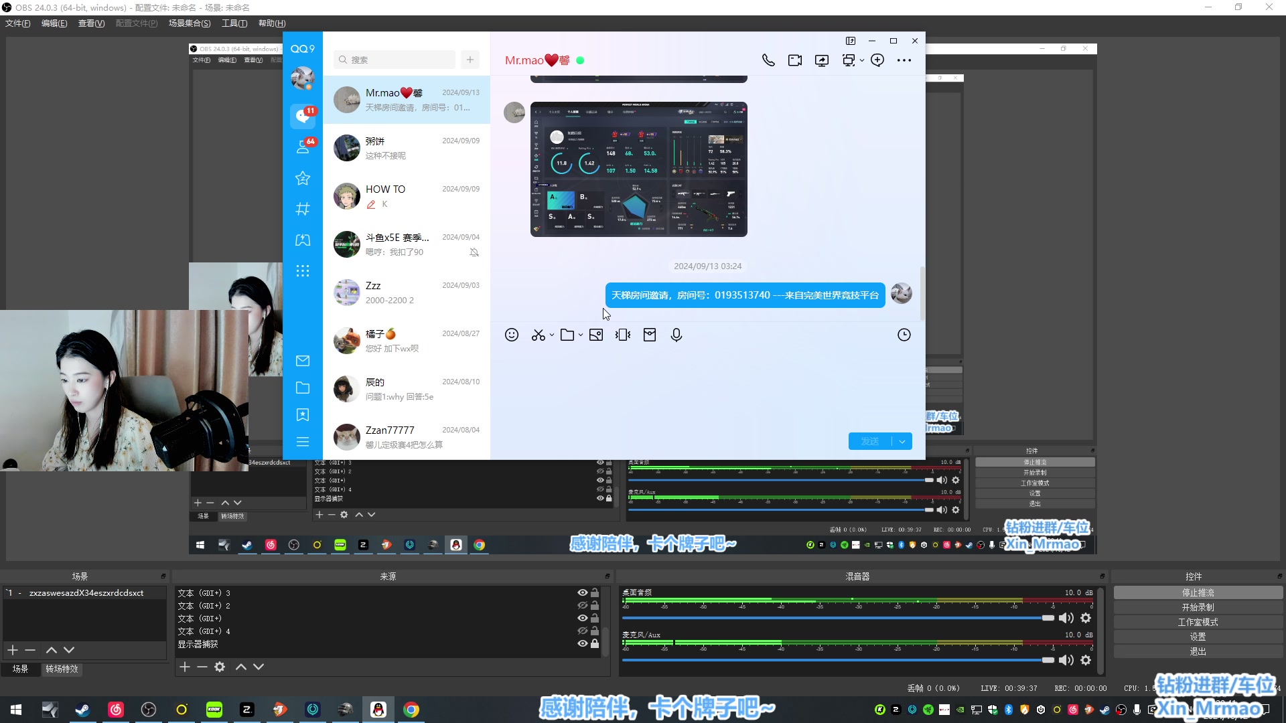Viewport: 1286px width, 723px height.
Task: Move selected source up in 来源 panel
Action: (x=241, y=667)
